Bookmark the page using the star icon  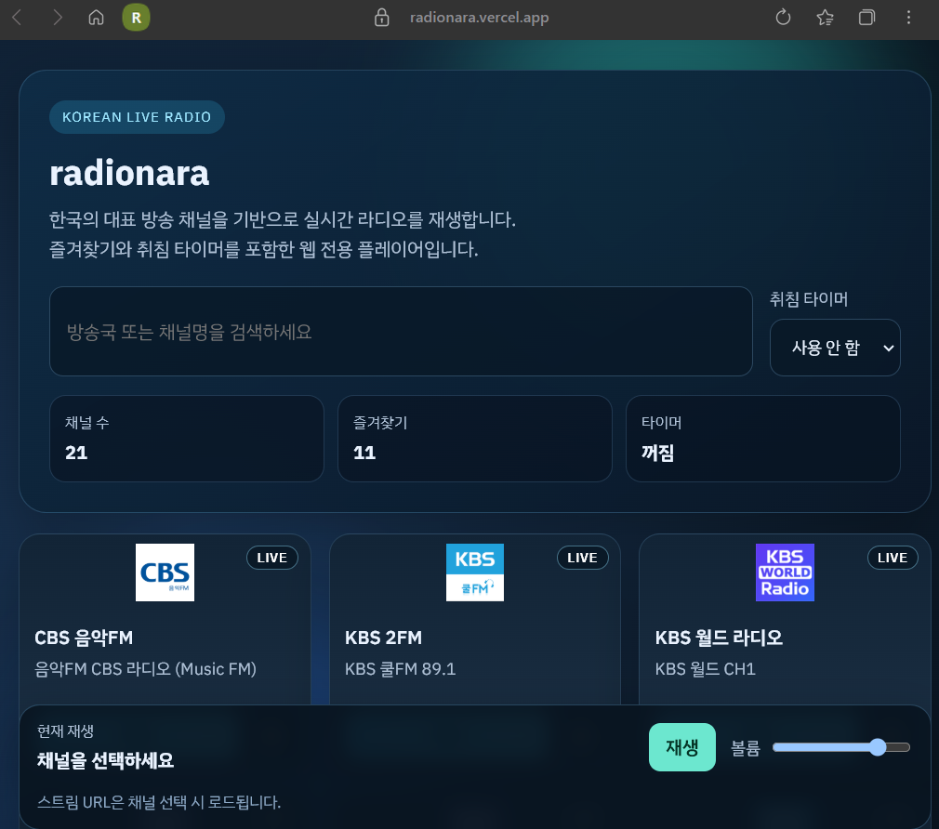click(x=824, y=17)
